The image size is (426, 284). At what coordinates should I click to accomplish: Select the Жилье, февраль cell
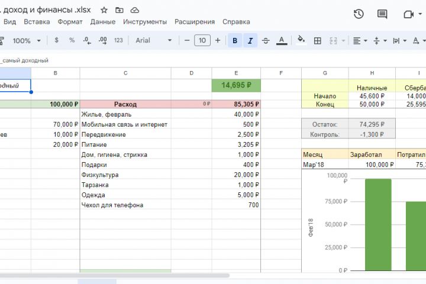pyautogui.click(x=125, y=114)
